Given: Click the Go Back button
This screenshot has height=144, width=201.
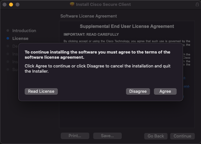Looking at the screenshot, I should 156,136.
